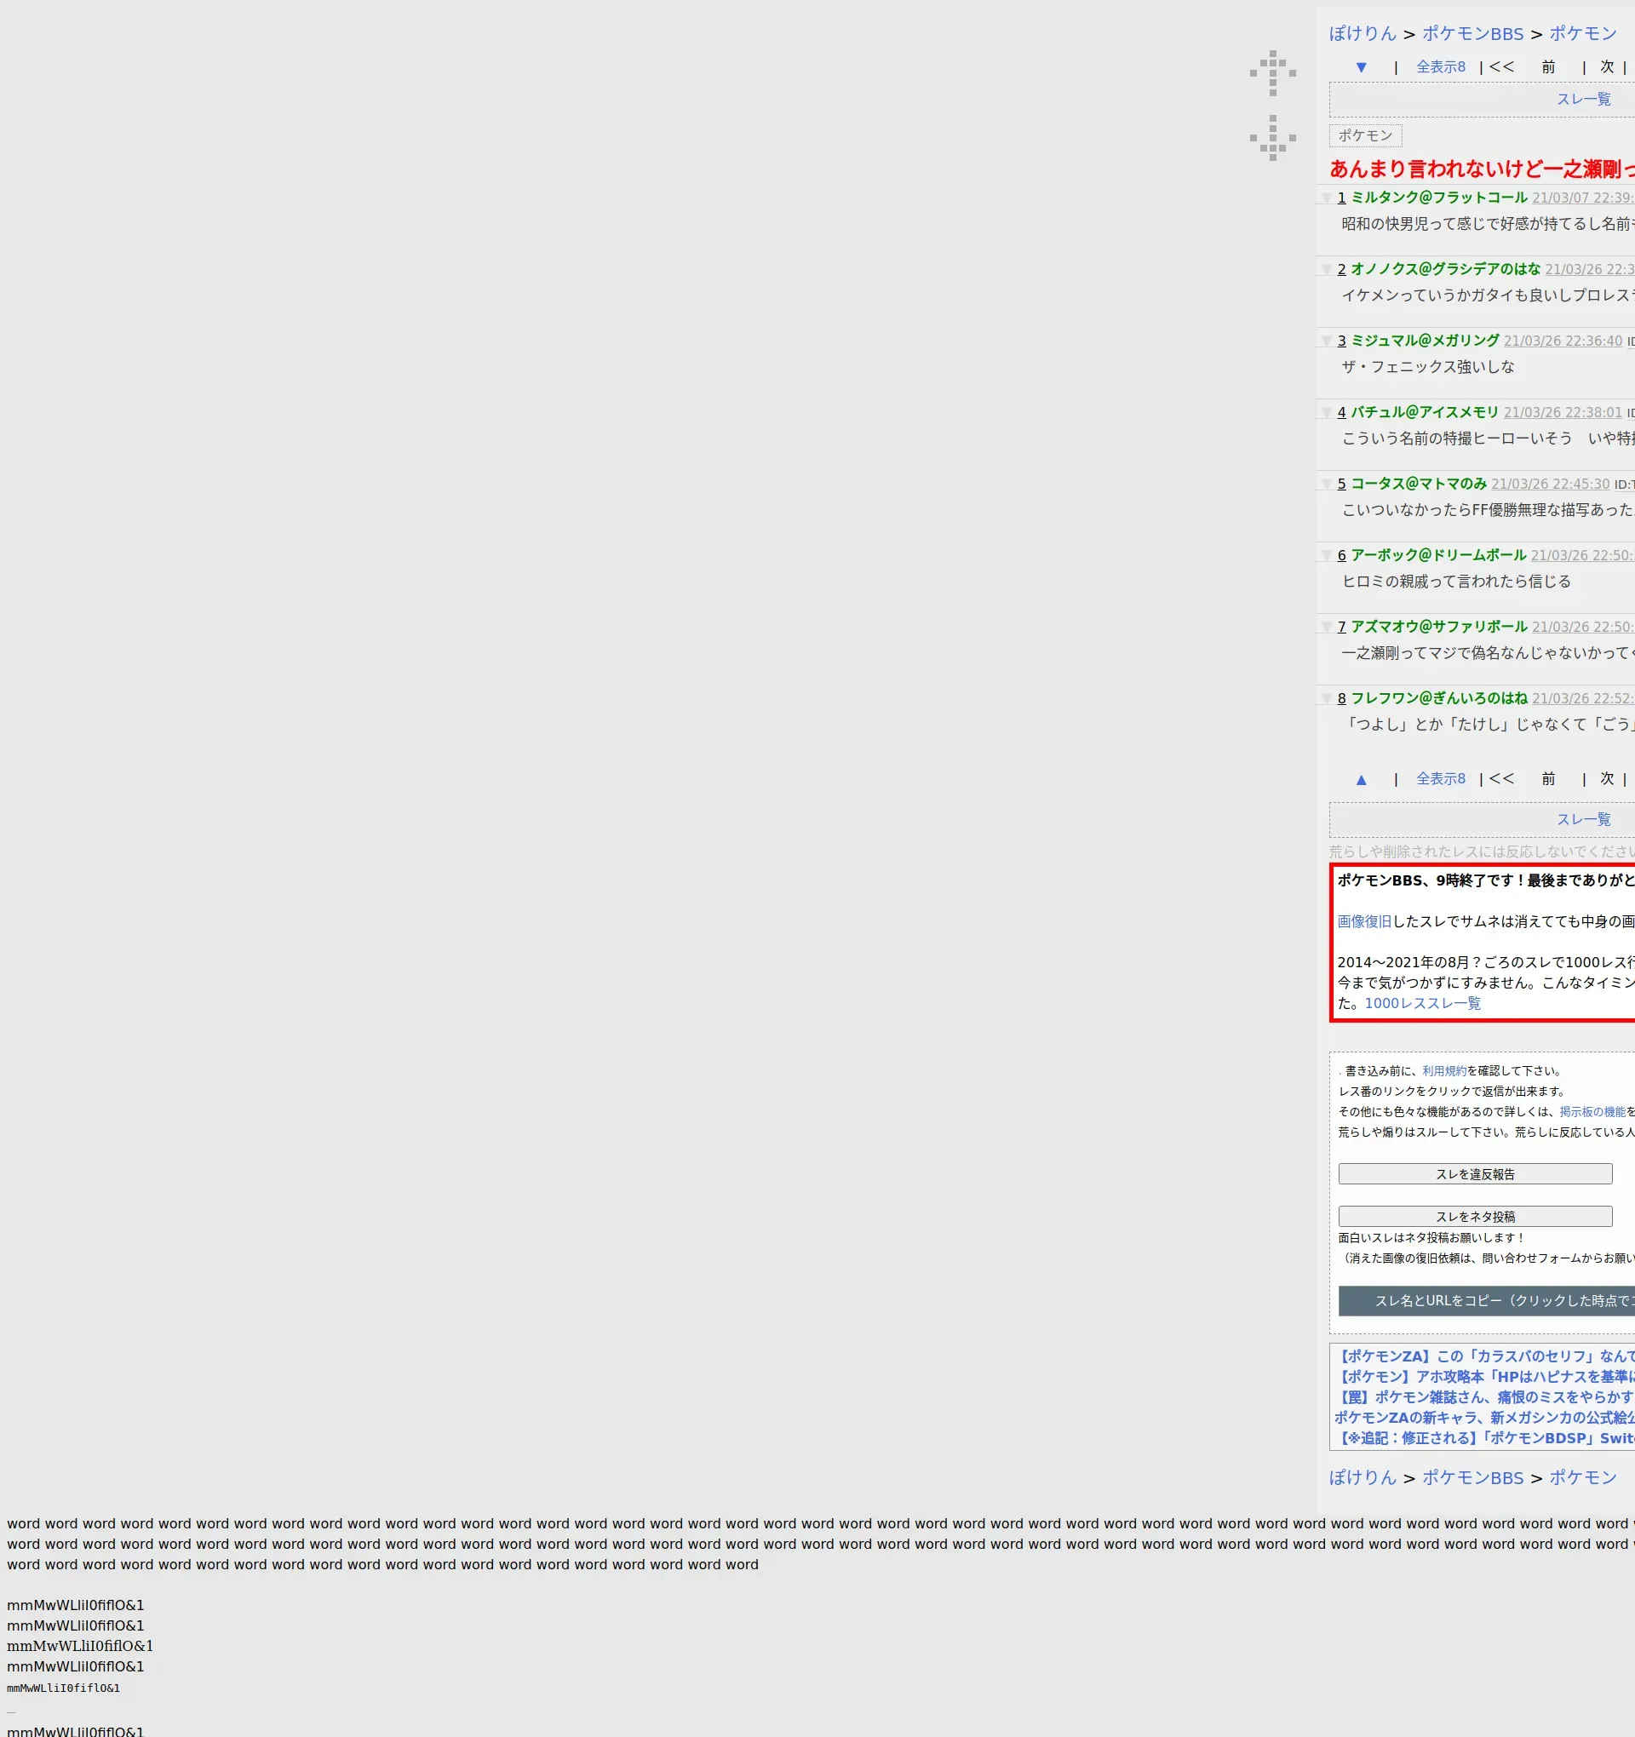Screen dimensions: 1635x1737
Task: Select ポケモンBBS in the top breadcrumb
Action: pos(1472,34)
